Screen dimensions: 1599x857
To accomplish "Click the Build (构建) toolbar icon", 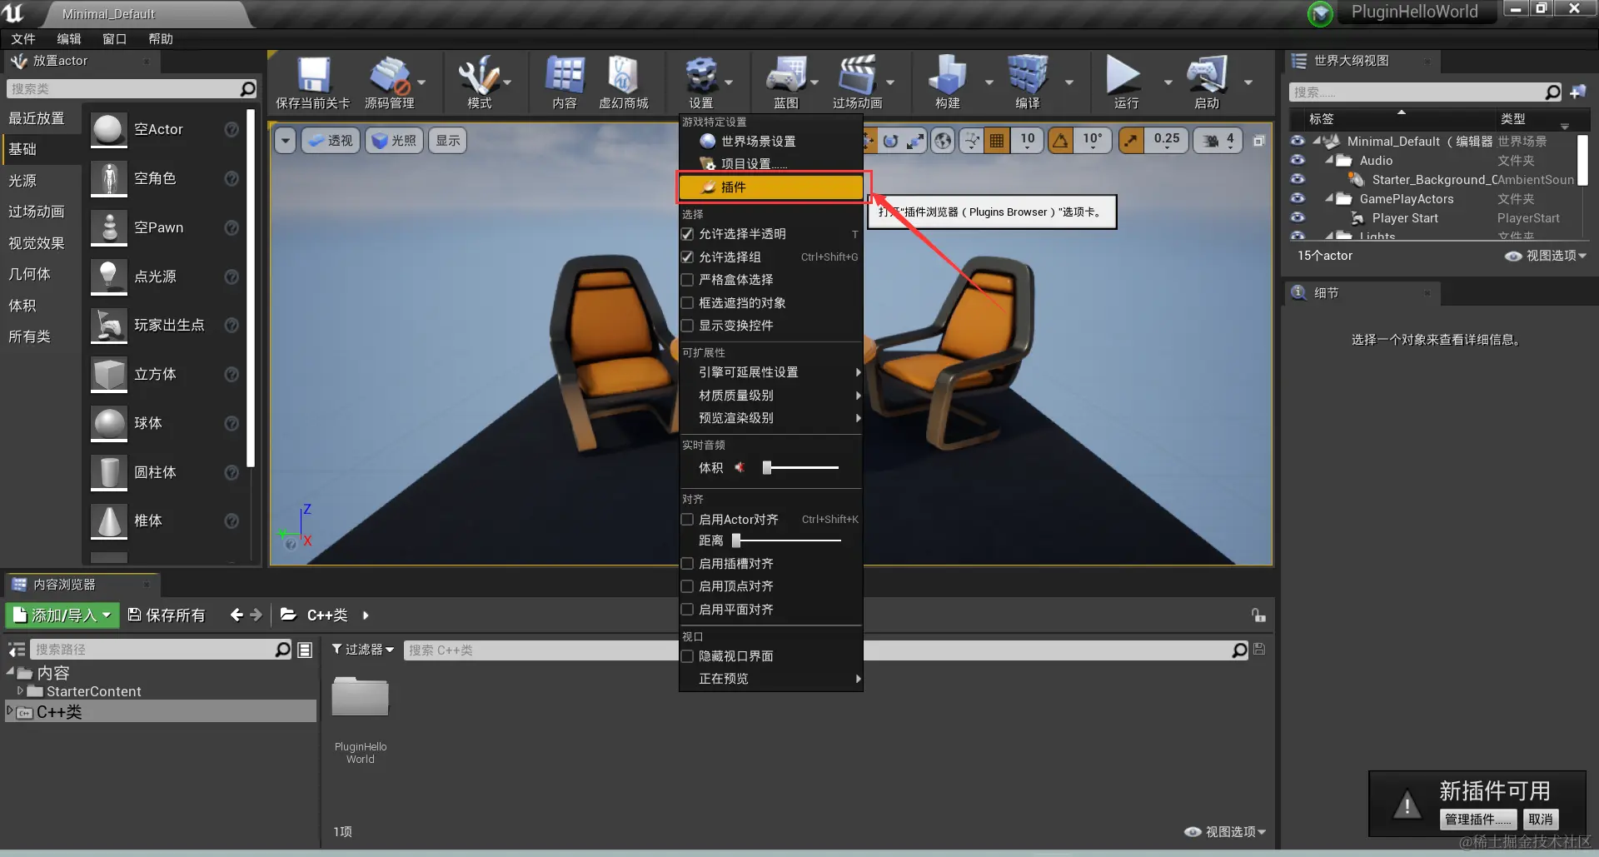I will [x=948, y=75].
